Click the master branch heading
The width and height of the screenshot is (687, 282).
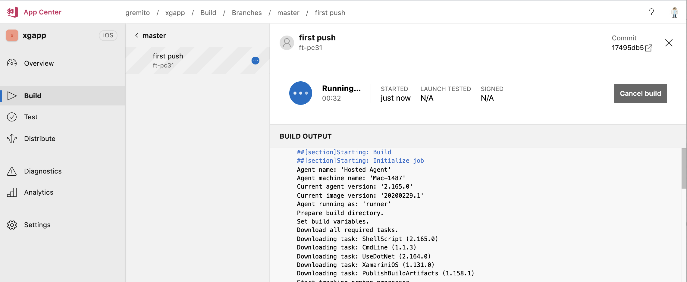[x=154, y=36]
